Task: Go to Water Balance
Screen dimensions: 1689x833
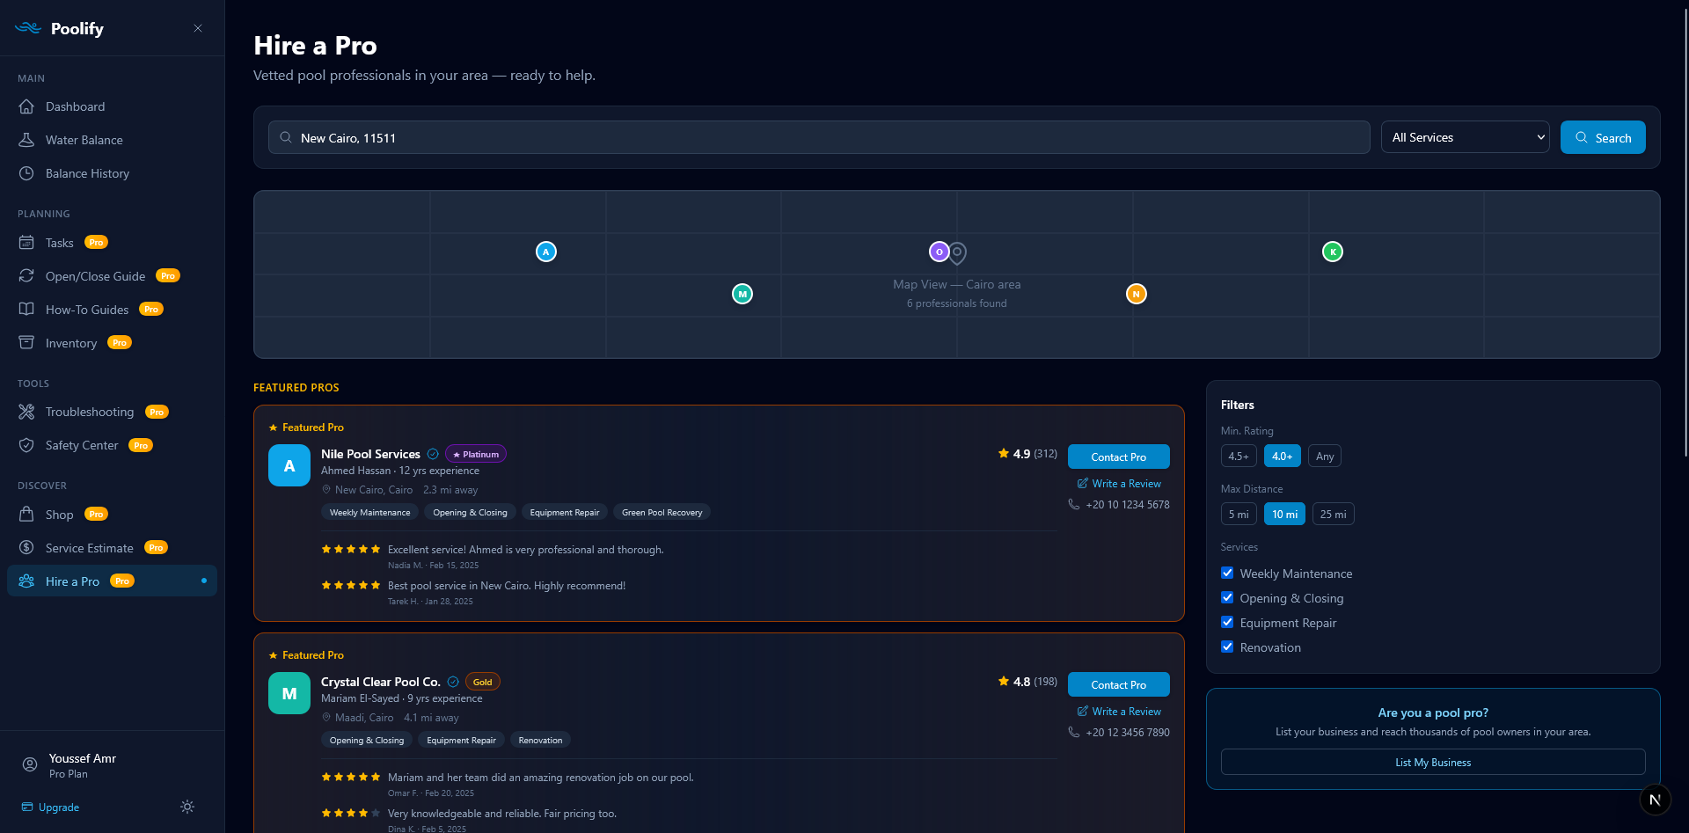Action: (x=113, y=140)
